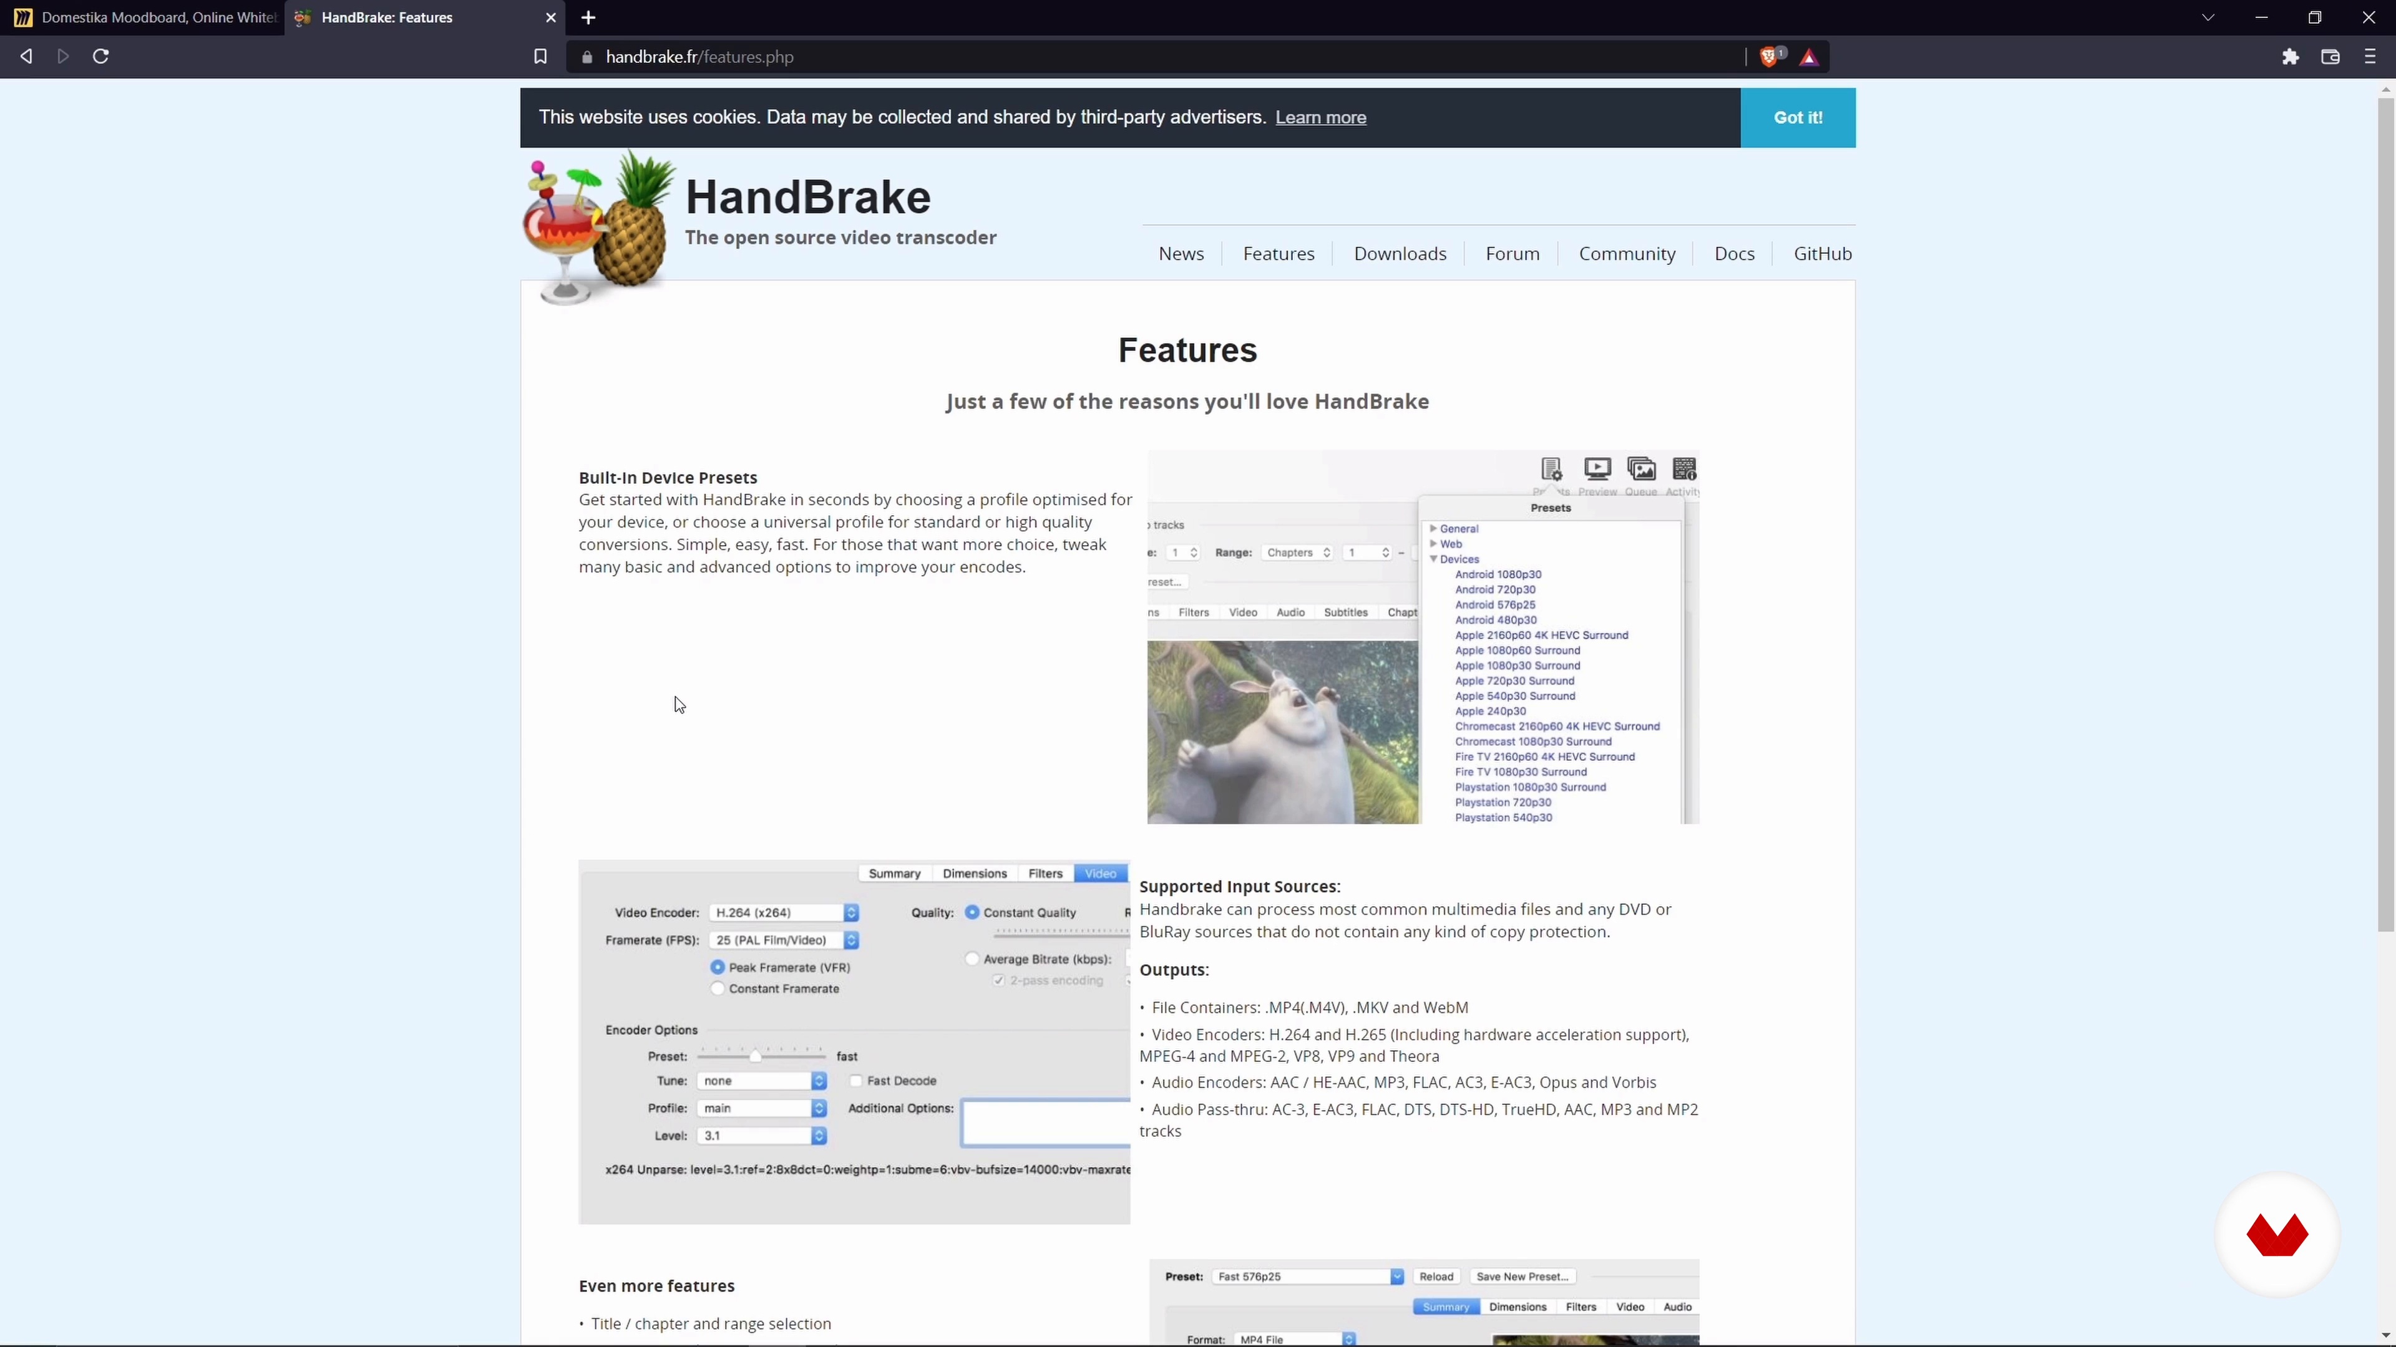Open Brave Rewards triangle icon

tap(1809, 57)
